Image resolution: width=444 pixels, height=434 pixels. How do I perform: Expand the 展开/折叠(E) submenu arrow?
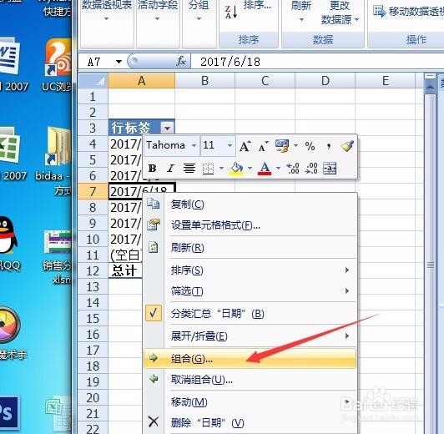pos(347,336)
